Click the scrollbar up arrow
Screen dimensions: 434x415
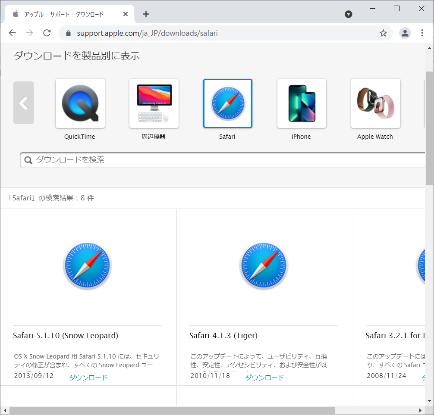[429, 48]
